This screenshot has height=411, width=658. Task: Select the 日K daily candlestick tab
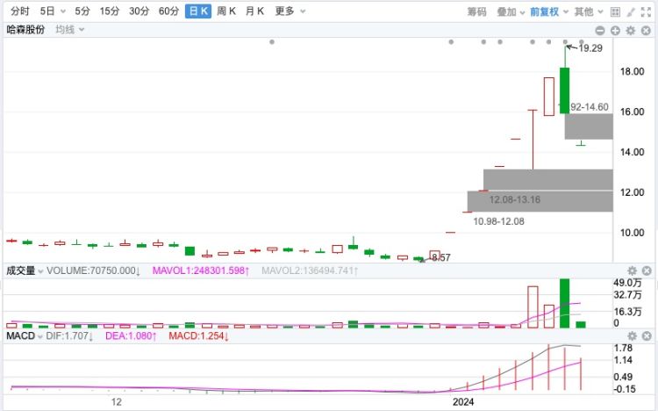tap(198, 11)
